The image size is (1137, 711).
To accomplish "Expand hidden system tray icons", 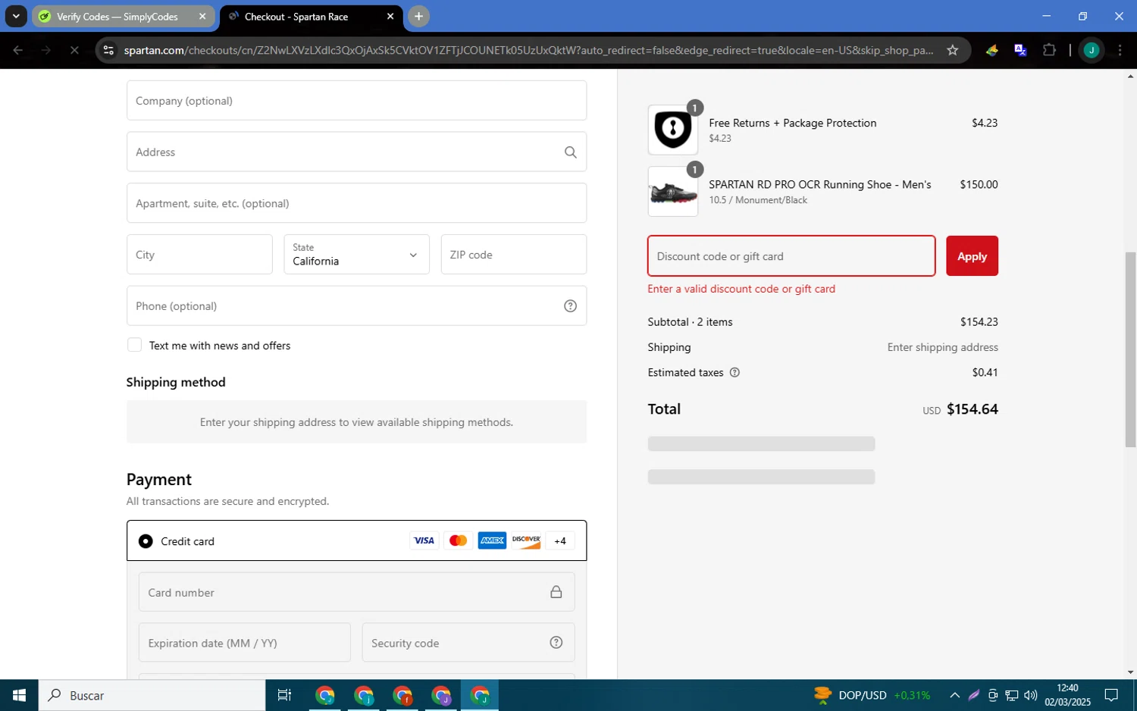I will coord(954,695).
